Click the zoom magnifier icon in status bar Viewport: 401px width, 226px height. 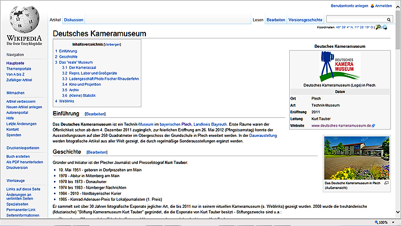[x=376, y=222]
